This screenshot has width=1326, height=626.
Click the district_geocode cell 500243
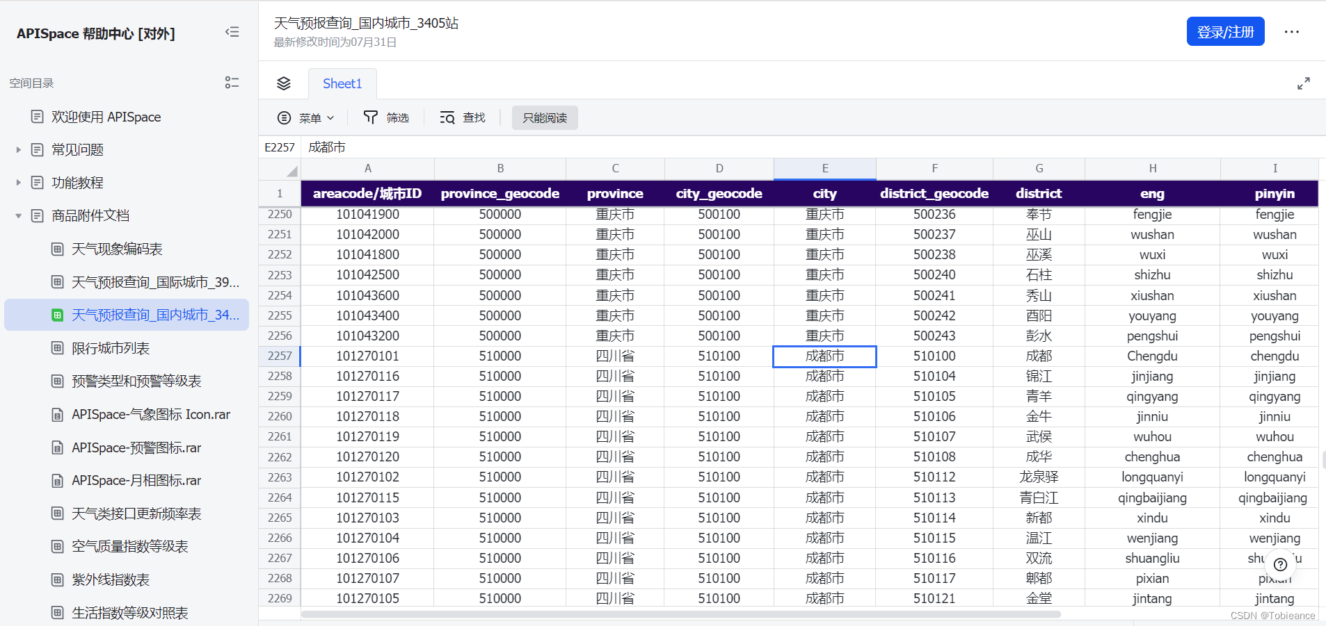coord(934,336)
